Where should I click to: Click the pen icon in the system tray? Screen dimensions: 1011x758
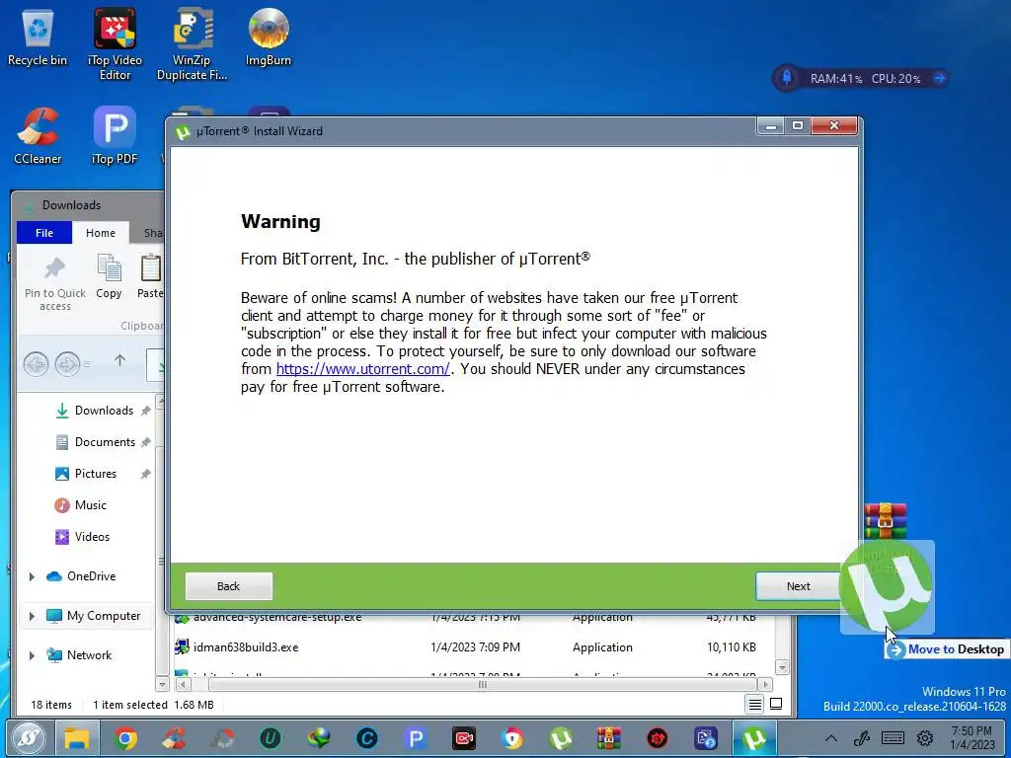tap(862, 738)
